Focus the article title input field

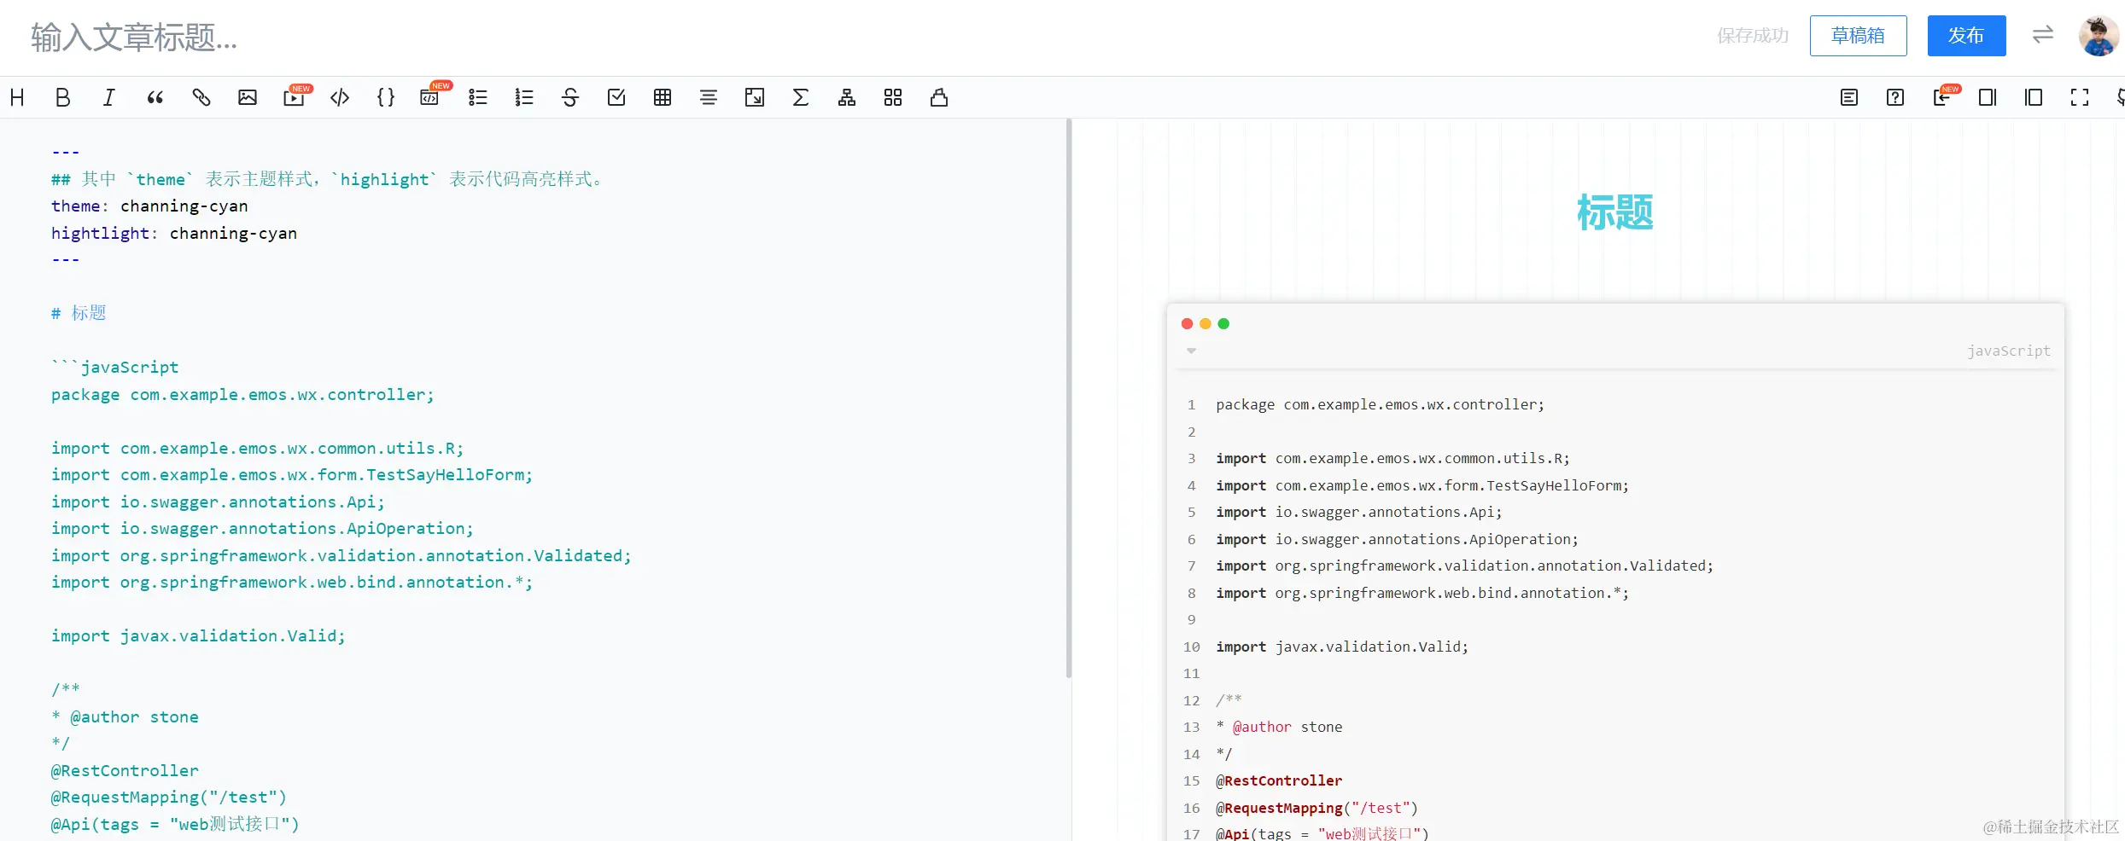pyautogui.click(x=854, y=38)
